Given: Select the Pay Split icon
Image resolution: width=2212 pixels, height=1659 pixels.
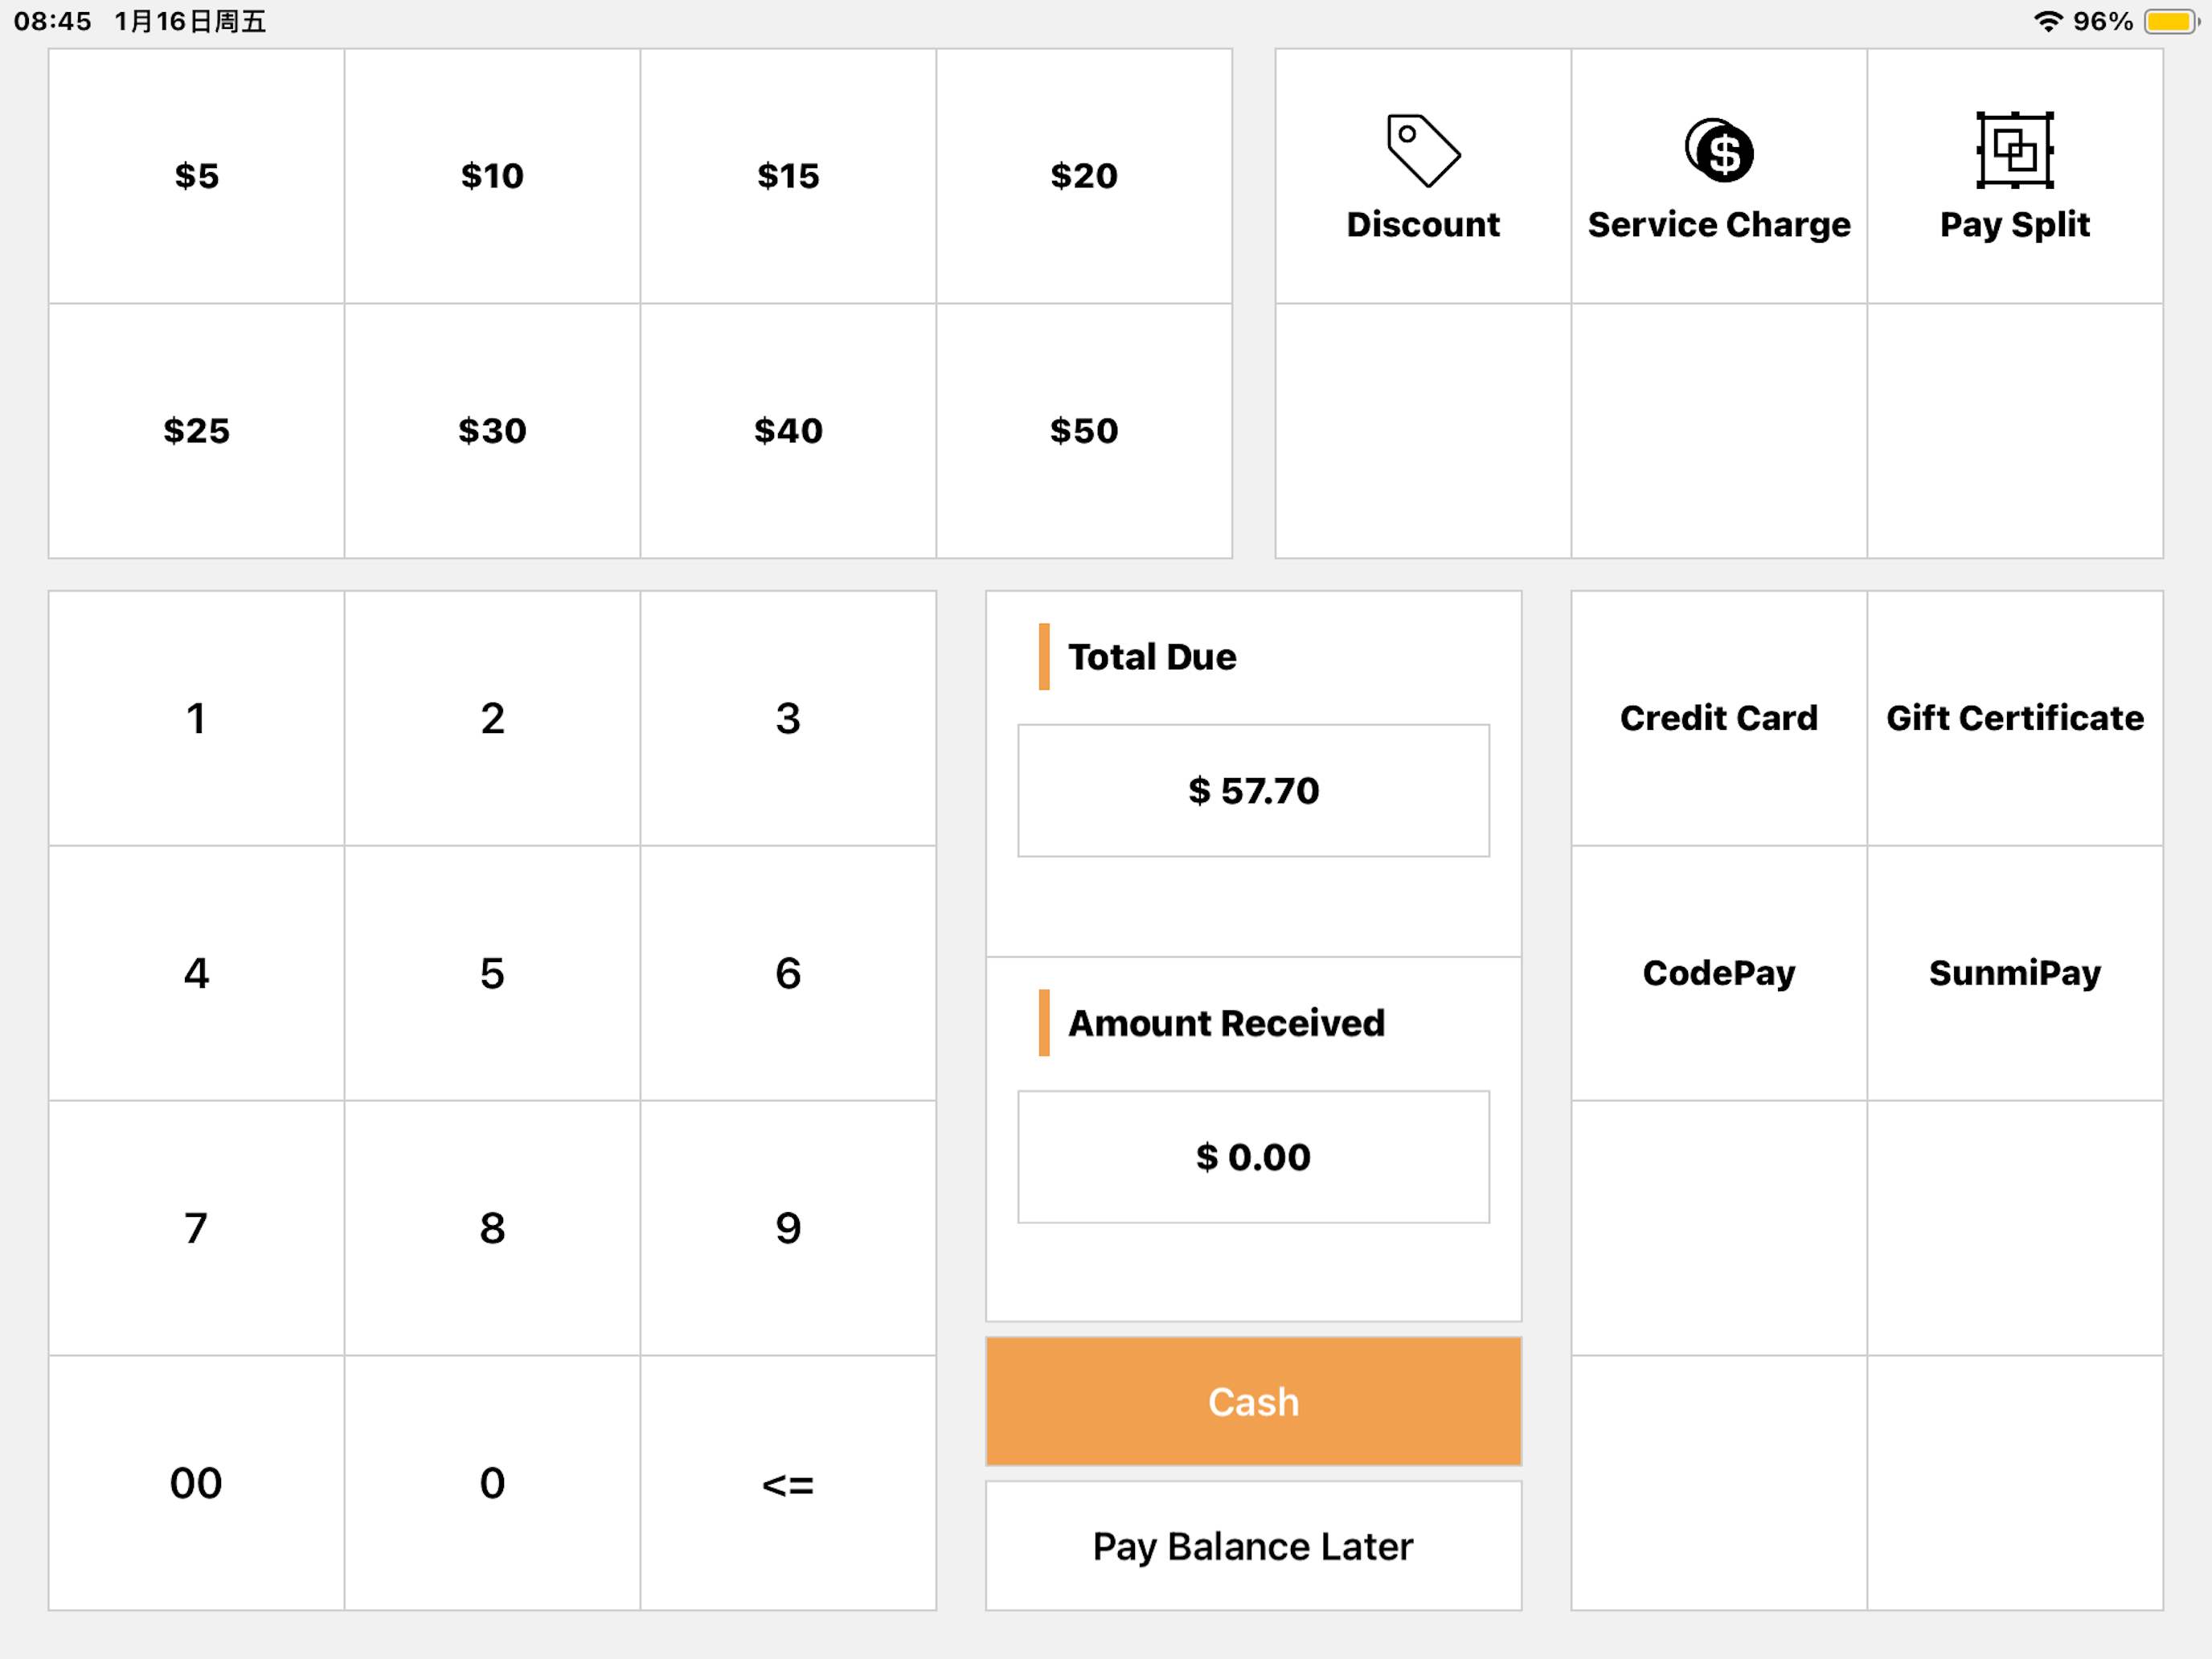Looking at the screenshot, I should pos(2015,150).
